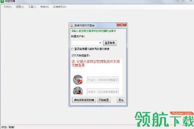Click the 登录帐号 button
Screen dimensions: 194x129
pyautogui.click(x=110, y=43)
